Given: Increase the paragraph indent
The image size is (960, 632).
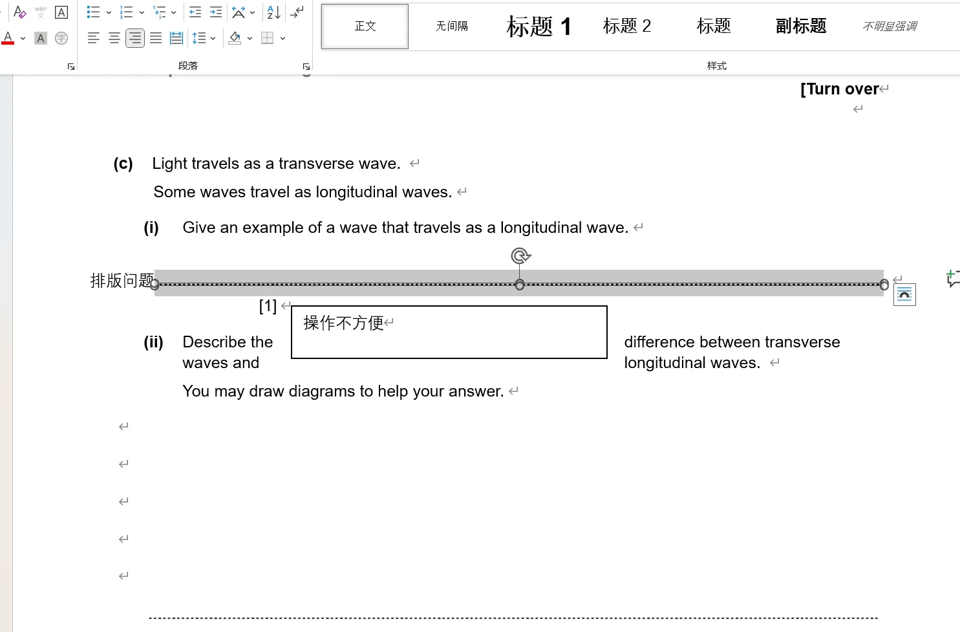Looking at the screenshot, I should pos(216,12).
